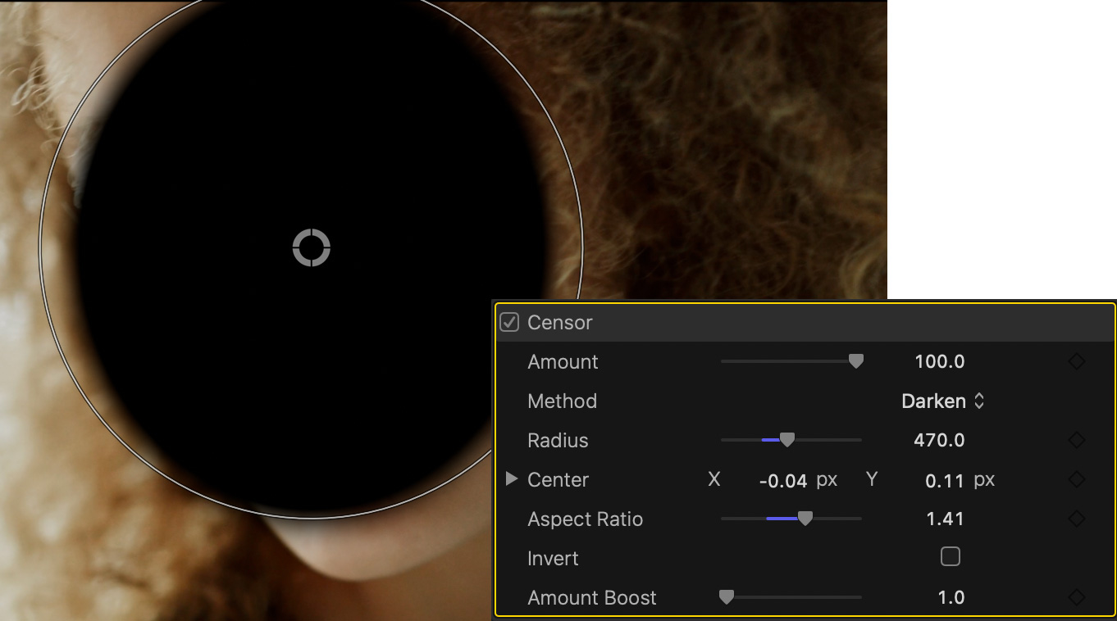This screenshot has height=621, width=1117.
Task: Open the Method dropdown showing Darken
Action: pyautogui.click(x=942, y=401)
